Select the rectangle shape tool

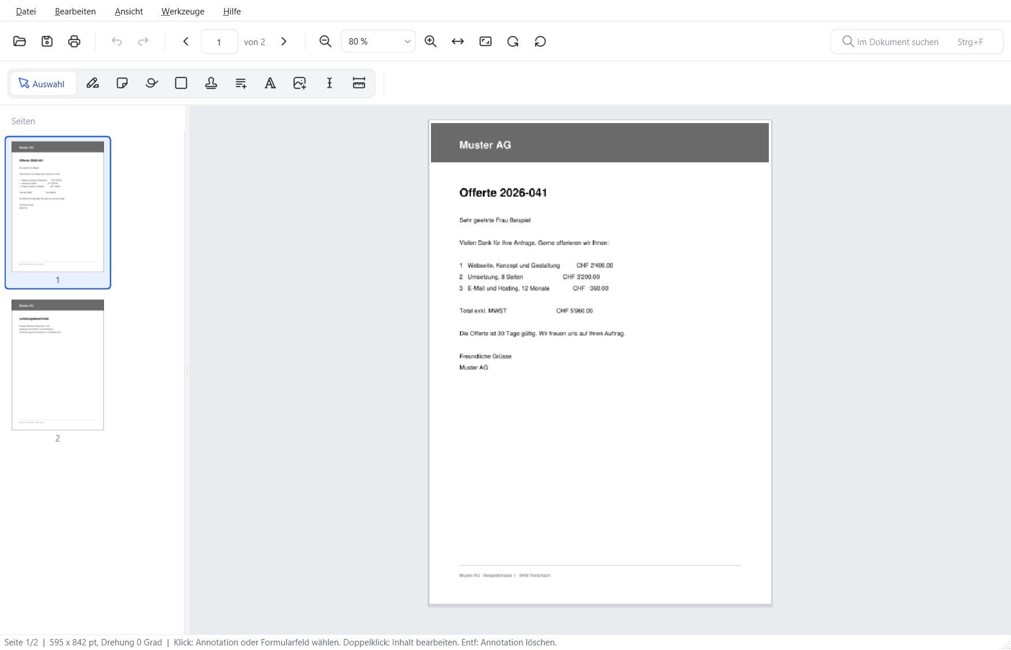181,83
